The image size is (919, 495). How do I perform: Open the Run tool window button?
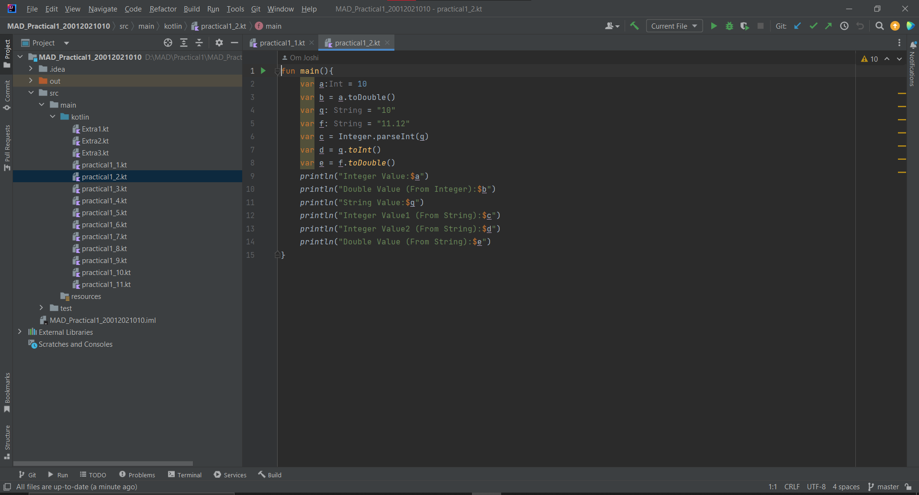pyautogui.click(x=58, y=474)
